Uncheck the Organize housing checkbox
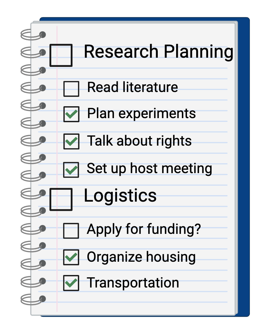The image size is (271, 334). (x=71, y=257)
